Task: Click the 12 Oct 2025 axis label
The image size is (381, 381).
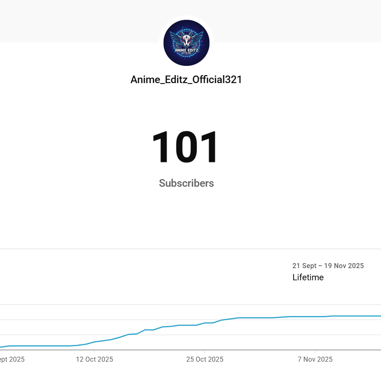Action: (x=94, y=359)
